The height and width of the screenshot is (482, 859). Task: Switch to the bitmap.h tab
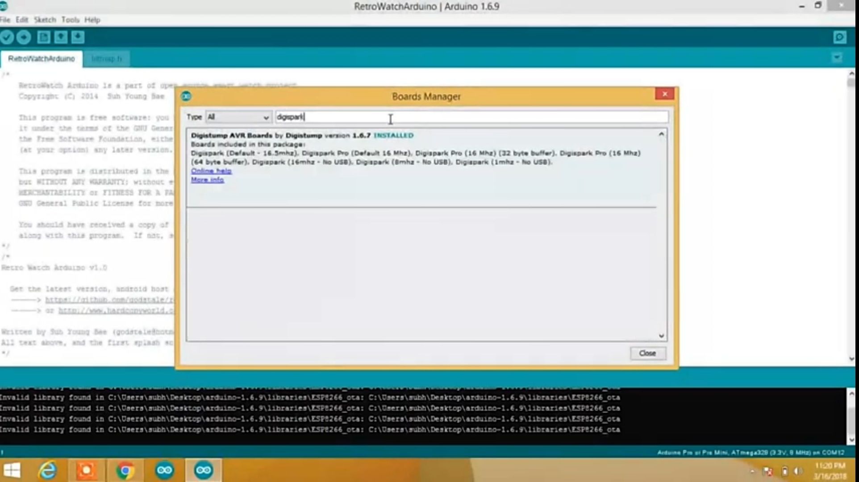(x=107, y=58)
